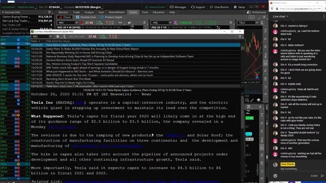Open the TSLA chart symbol dropdown
Image resolution: width=326 pixels, height=183 pixels.
tap(257, 22)
